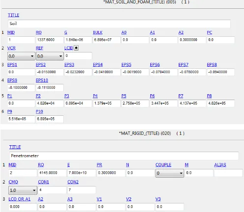Click the REF label link
This screenshot has height=212, width=244.
pyautogui.click(x=40, y=48)
